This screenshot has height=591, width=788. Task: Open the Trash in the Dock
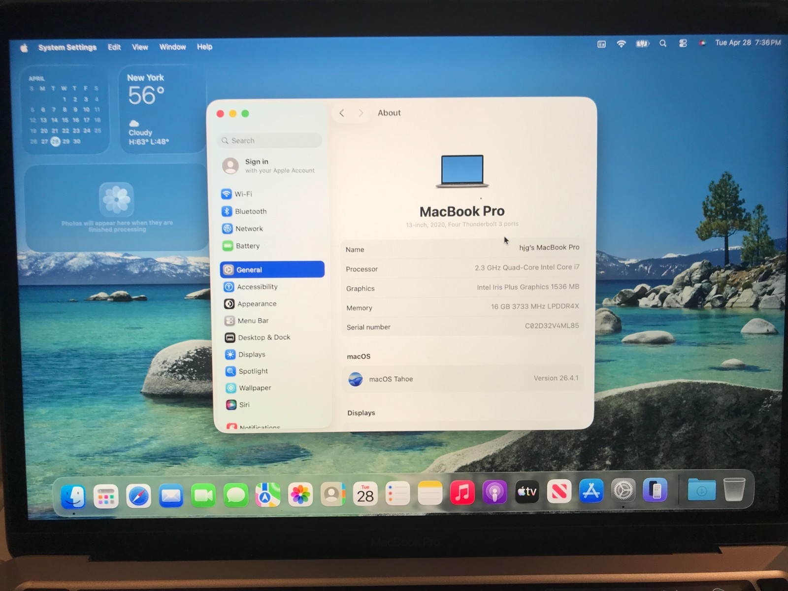(734, 489)
